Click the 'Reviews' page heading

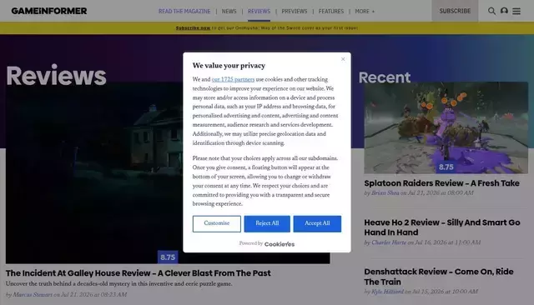pos(56,75)
